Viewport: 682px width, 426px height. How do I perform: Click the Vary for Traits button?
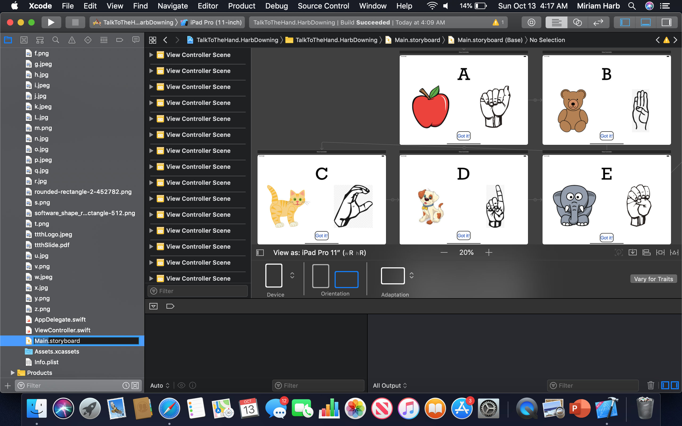click(x=653, y=279)
